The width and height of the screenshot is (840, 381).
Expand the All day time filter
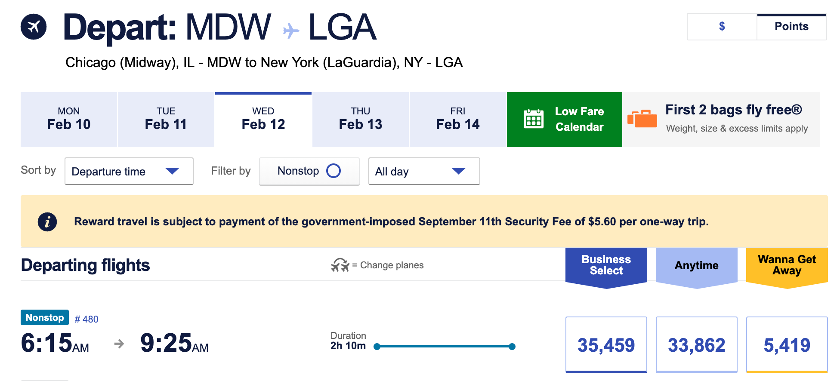[424, 171]
